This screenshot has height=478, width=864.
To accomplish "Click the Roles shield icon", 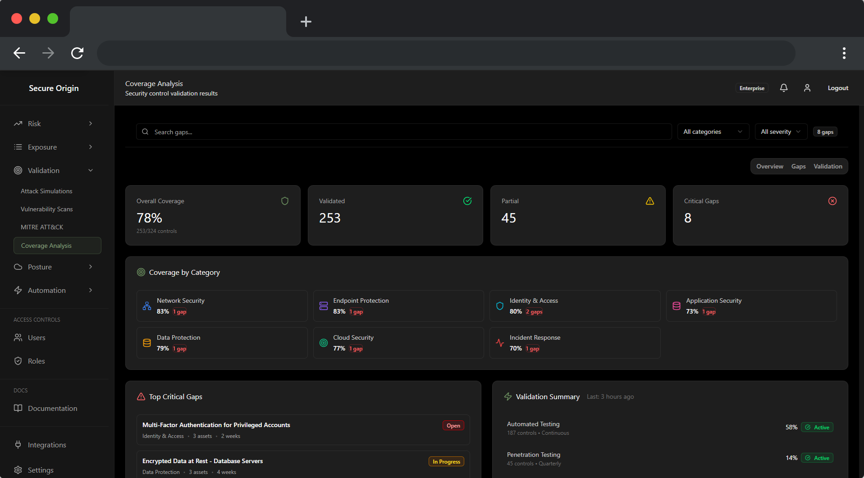I will point(18,361).
